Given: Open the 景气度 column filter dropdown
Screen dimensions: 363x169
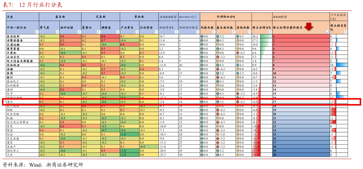Looking at the screenshot, I should pyautogui.click(x=57, y=32).
